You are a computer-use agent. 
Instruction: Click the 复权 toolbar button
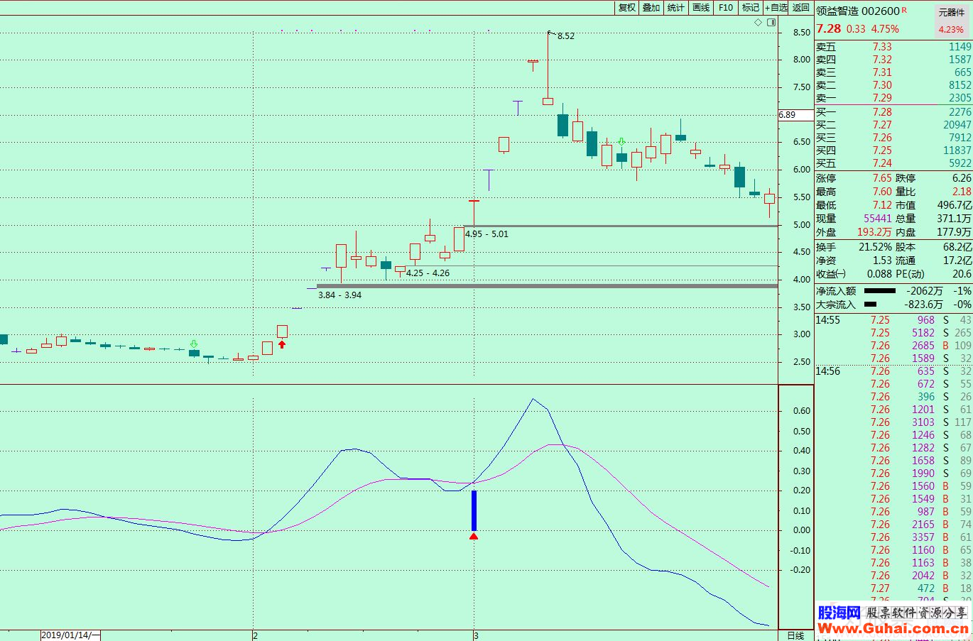coord(626,7)
